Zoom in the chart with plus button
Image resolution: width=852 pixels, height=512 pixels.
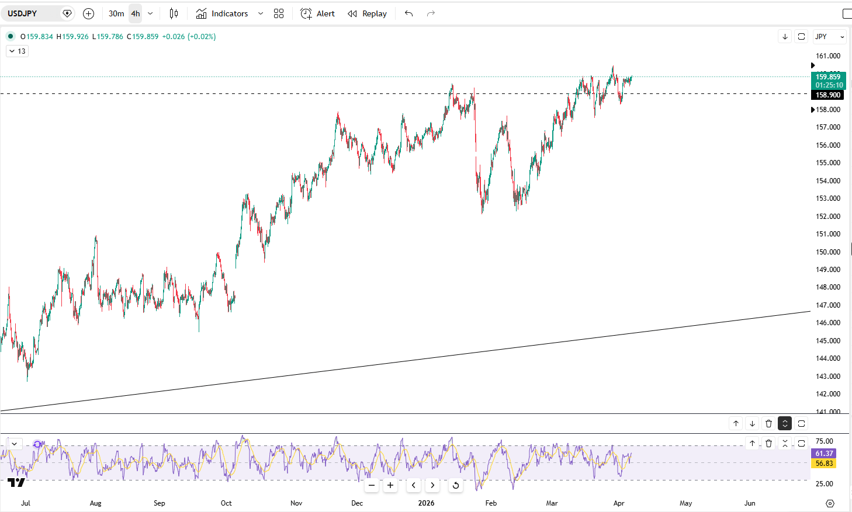pos(390,485)
